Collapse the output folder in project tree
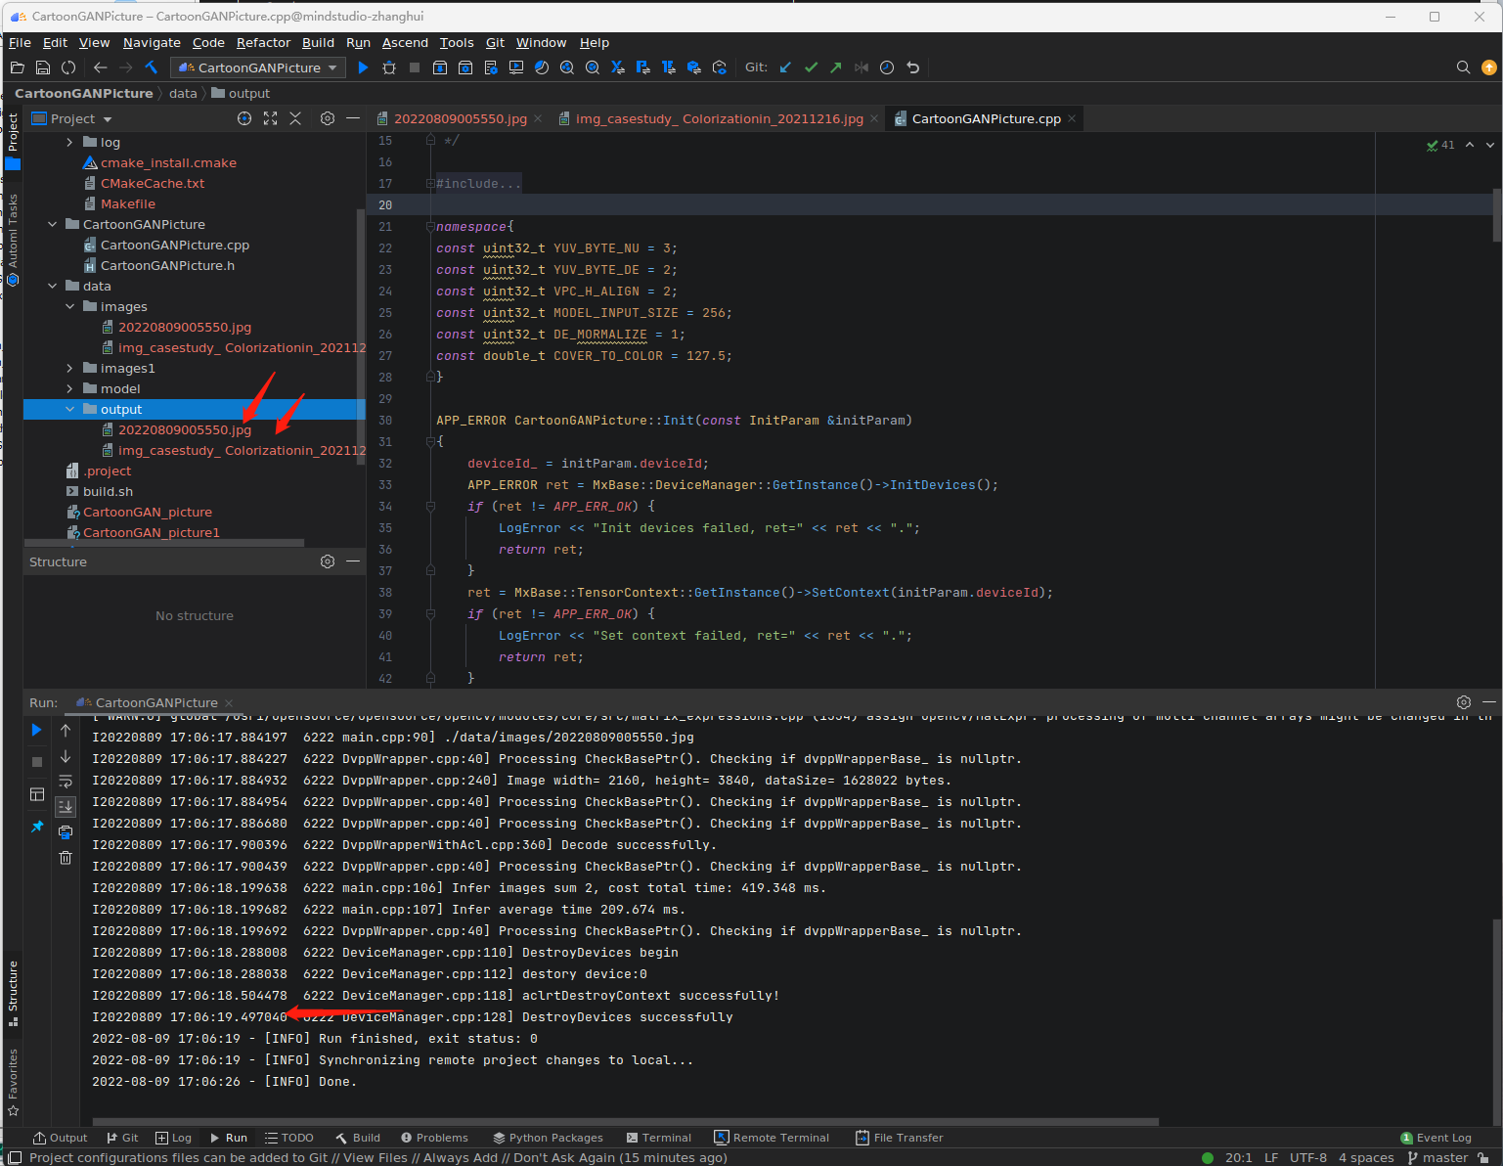This screenshot has height=1166, width=1503. 70,410
